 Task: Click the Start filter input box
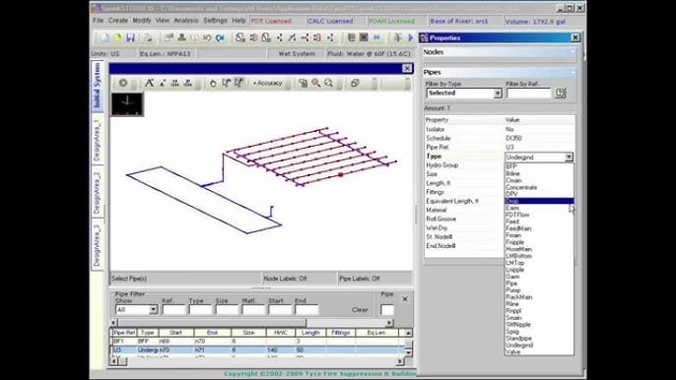pos(280,309)
